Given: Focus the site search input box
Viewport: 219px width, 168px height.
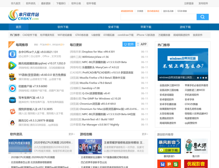Looking at the screenshot, I should point(159,17).
